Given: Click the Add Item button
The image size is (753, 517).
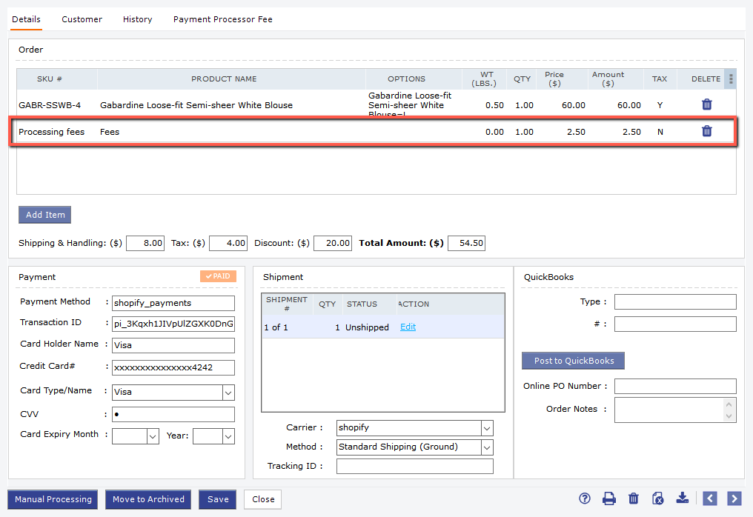Looking at the screenshot, I should (x=45, y=215).
